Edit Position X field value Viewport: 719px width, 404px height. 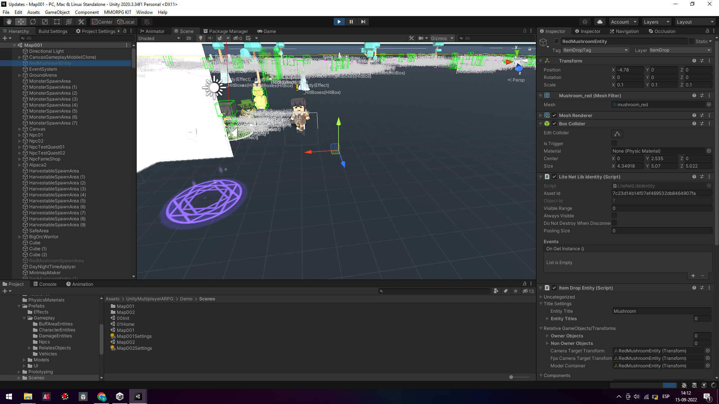(630, 70)
